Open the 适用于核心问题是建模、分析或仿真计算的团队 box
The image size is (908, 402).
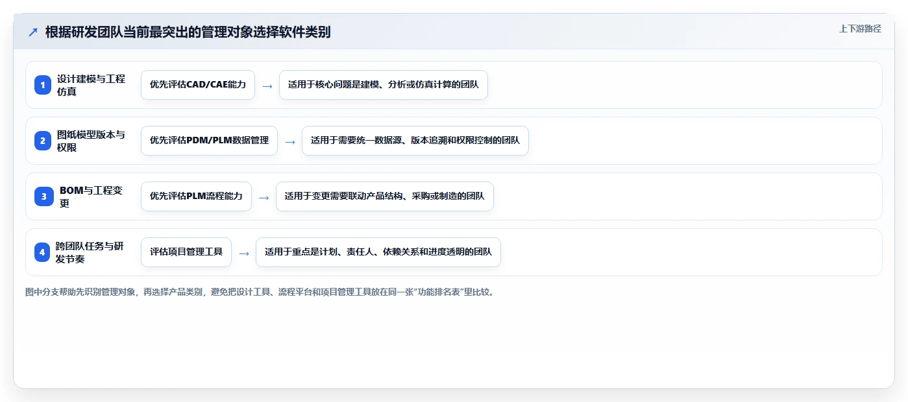tap(384, 85)
